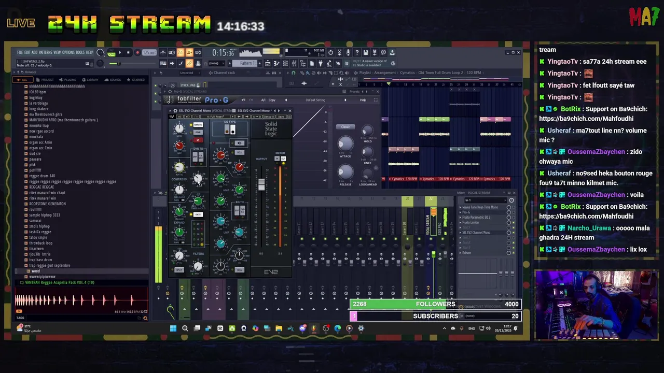Flip the EQ TYPE switch on SSL

[230, 130]
